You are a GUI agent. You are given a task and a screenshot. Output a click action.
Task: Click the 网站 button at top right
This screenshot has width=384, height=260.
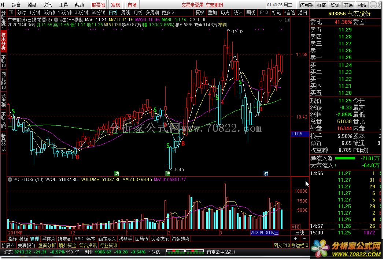click(x=362, y=5)
